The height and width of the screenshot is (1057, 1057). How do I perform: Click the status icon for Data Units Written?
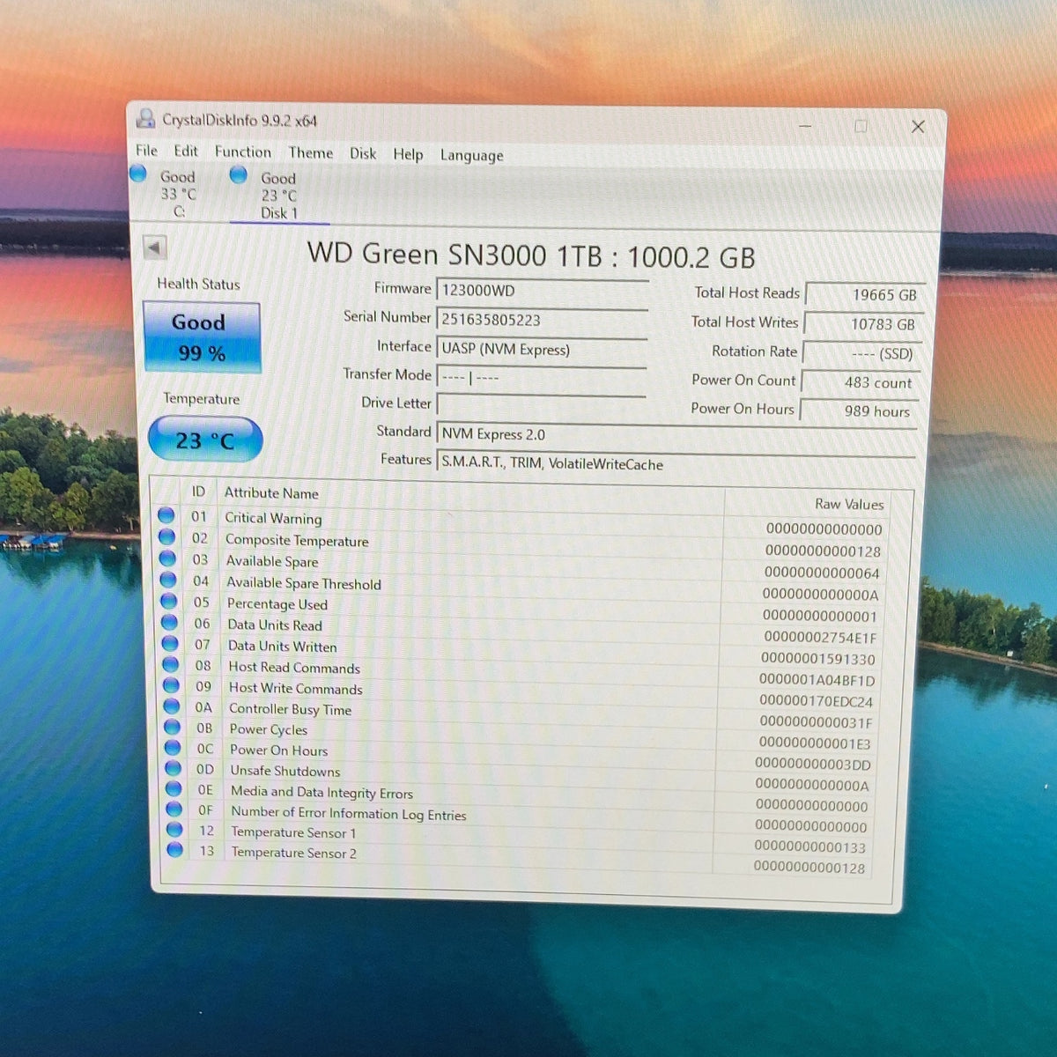[170, 643]
